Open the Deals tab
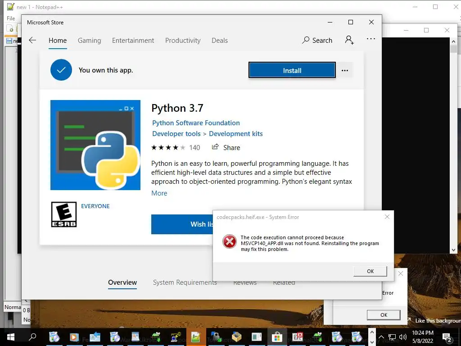 coord(220,41)
